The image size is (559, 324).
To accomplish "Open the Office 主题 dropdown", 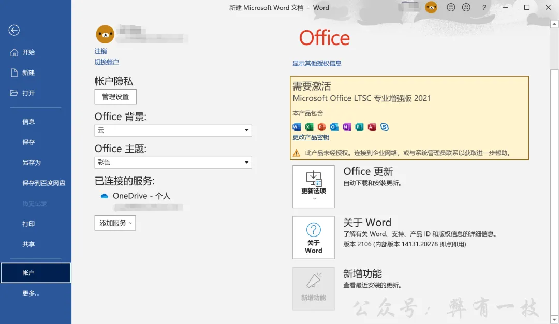I will (173, 163).
